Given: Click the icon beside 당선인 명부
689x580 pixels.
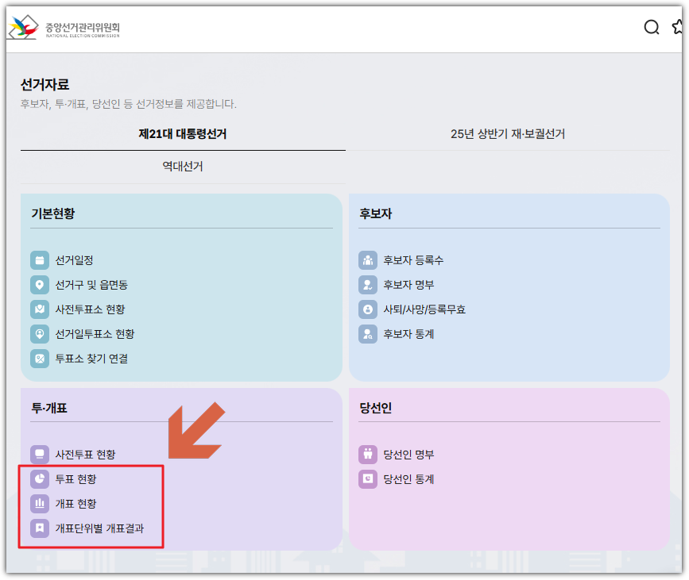Looking at the screenshot, I should [368, 454].
